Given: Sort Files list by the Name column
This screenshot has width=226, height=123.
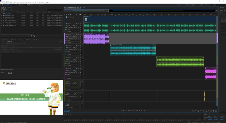Looking at the screenshot, I should pyautogui.click(x=2, y=12).
